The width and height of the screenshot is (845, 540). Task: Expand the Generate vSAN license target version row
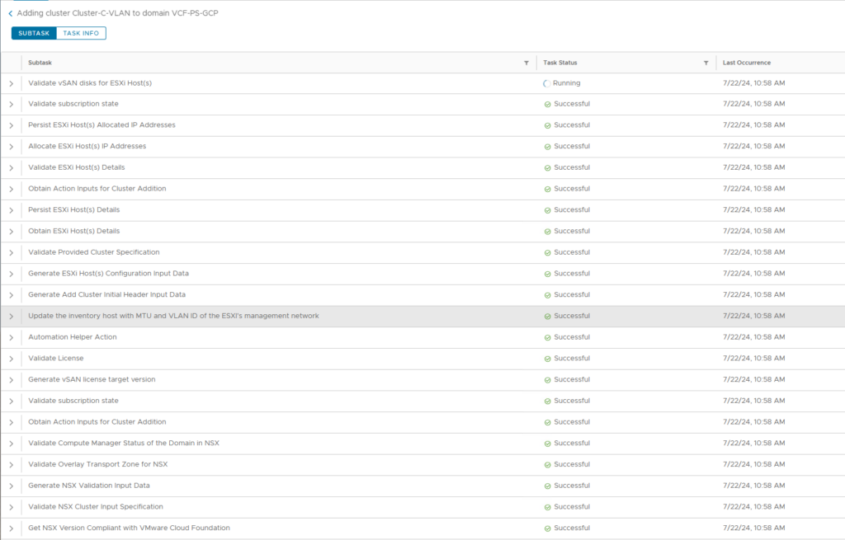point(12,379)
